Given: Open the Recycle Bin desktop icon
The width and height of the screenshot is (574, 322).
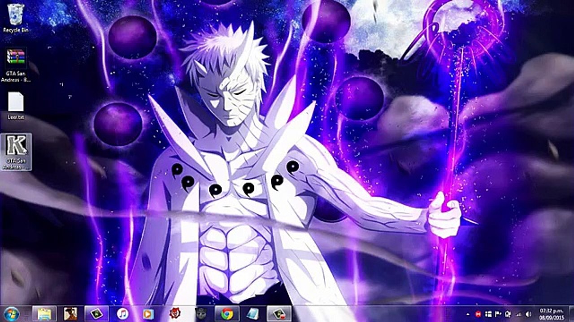Looking at the screenshot, I should 16,18.
